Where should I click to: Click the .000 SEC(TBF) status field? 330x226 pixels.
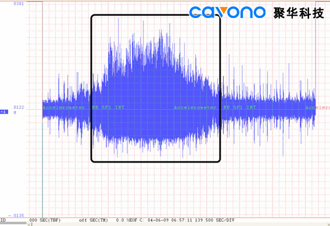click(x=45, y=220)
